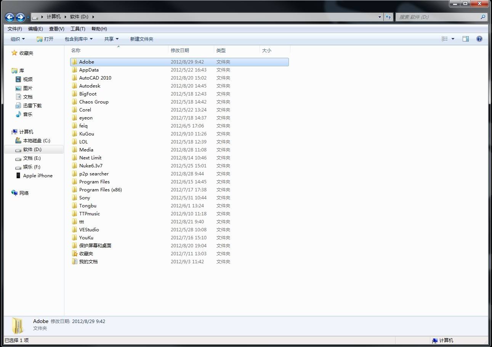This screenshot has width=492, height=347.
Task: Expand the view options dropdown arrow
Action: [453, 39]
